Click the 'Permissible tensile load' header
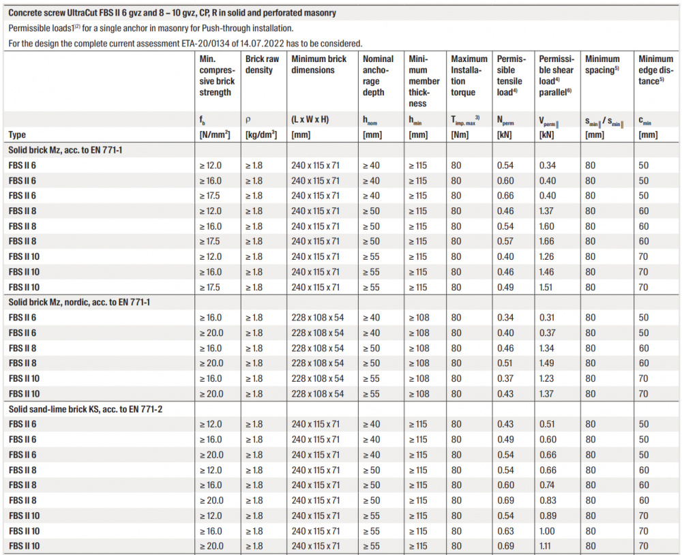 coord(511,76)
